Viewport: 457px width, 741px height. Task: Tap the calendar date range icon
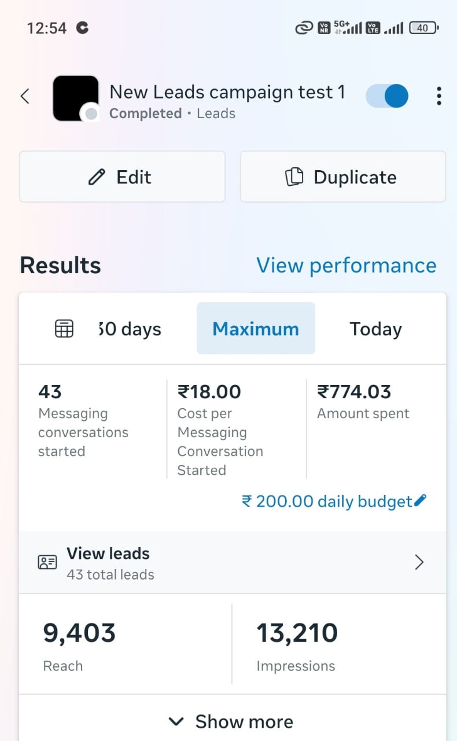pyautogui.click(x=64, y=329)
